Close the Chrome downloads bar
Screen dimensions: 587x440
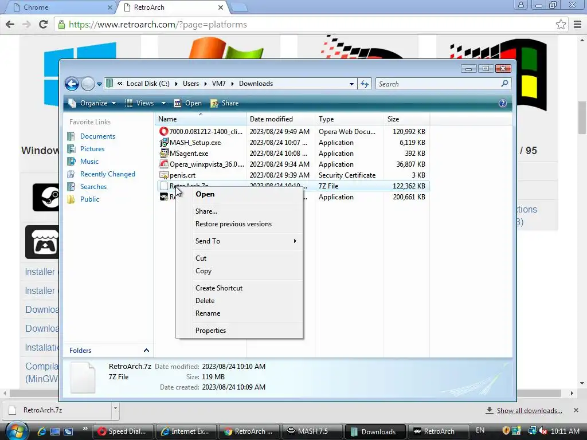tap(576, 410)
